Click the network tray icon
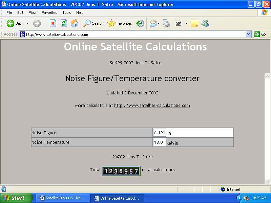The width and height of the screenshot is (271, 203). (x=246, y=198)
